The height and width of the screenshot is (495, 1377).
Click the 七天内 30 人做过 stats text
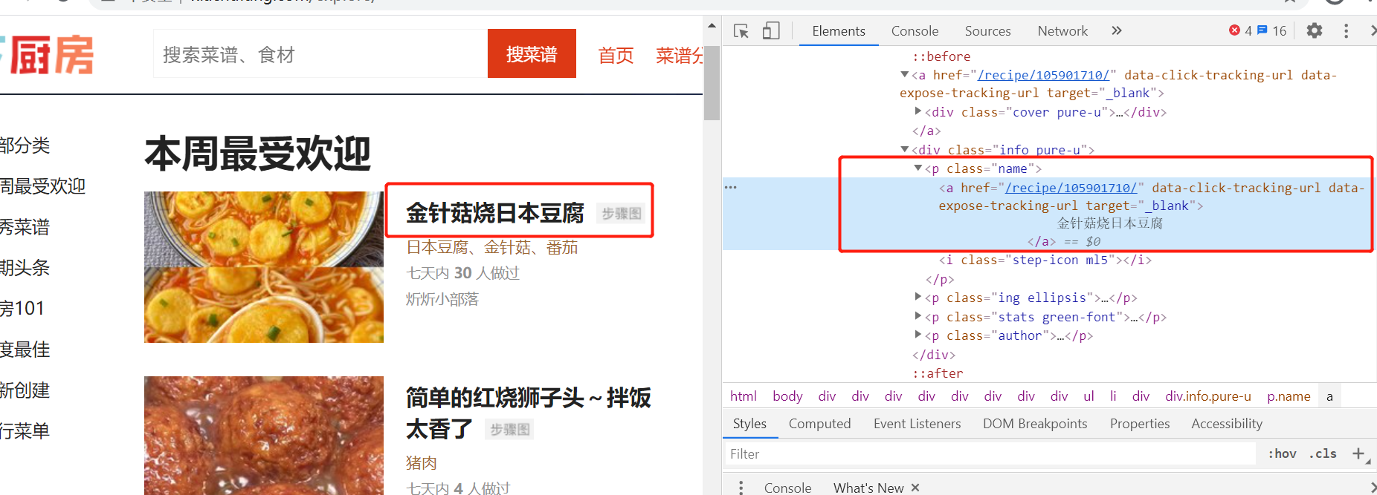[462, 273]
